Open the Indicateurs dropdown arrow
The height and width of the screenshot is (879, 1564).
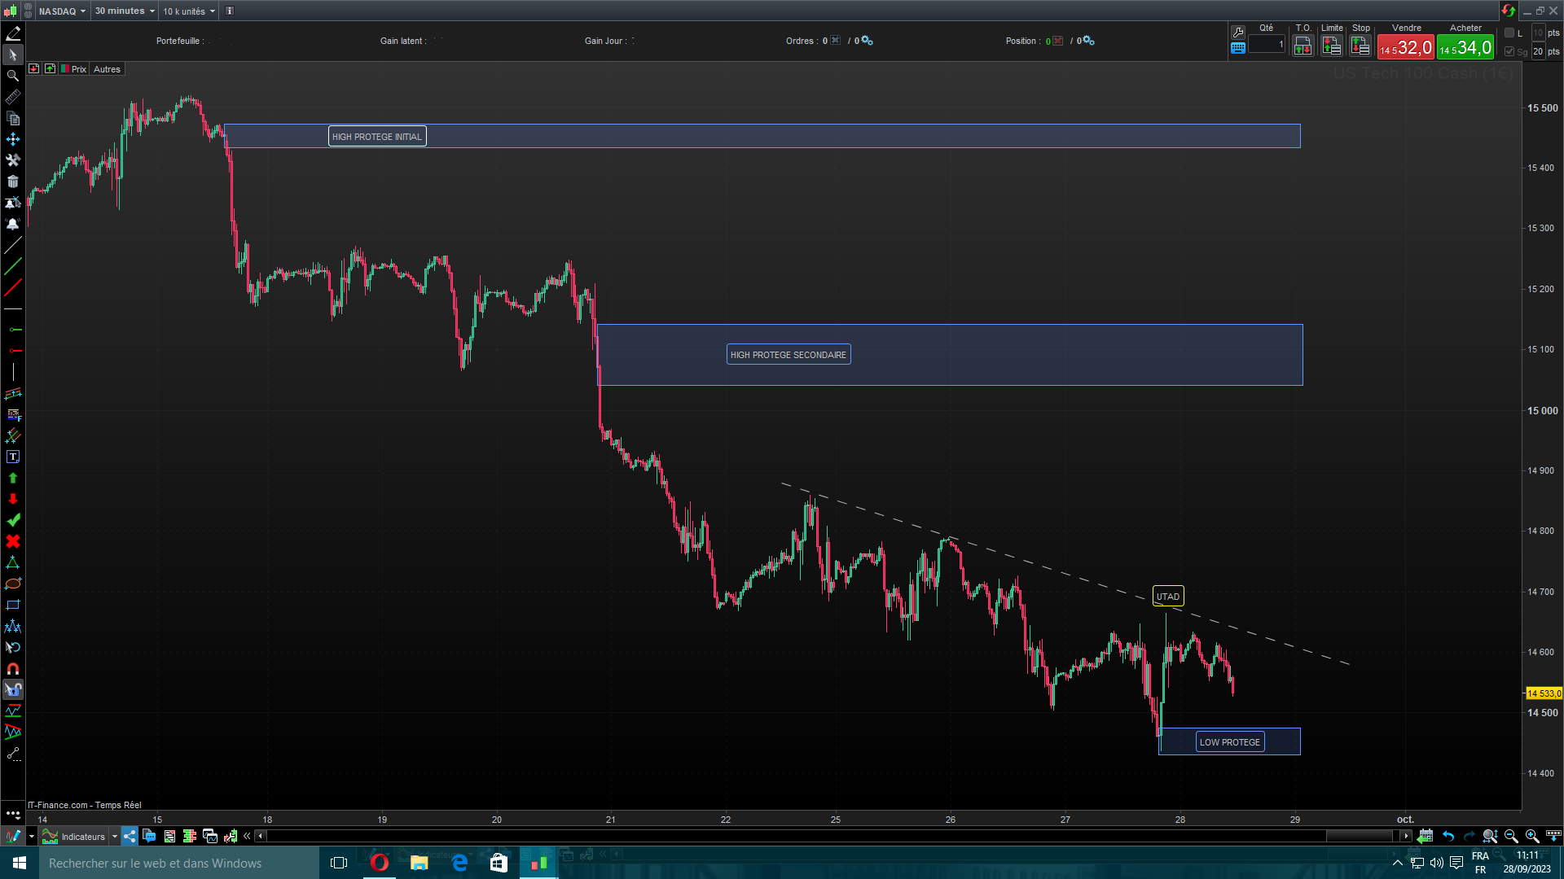[x=115, y=836]
